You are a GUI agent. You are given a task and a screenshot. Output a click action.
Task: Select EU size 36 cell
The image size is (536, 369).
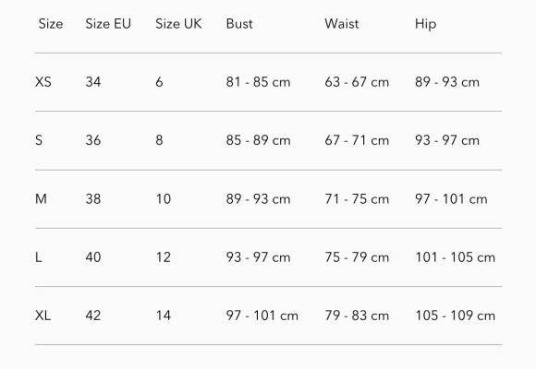[x=93, y=140]
